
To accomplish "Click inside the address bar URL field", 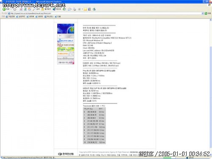I will point(105,13).
